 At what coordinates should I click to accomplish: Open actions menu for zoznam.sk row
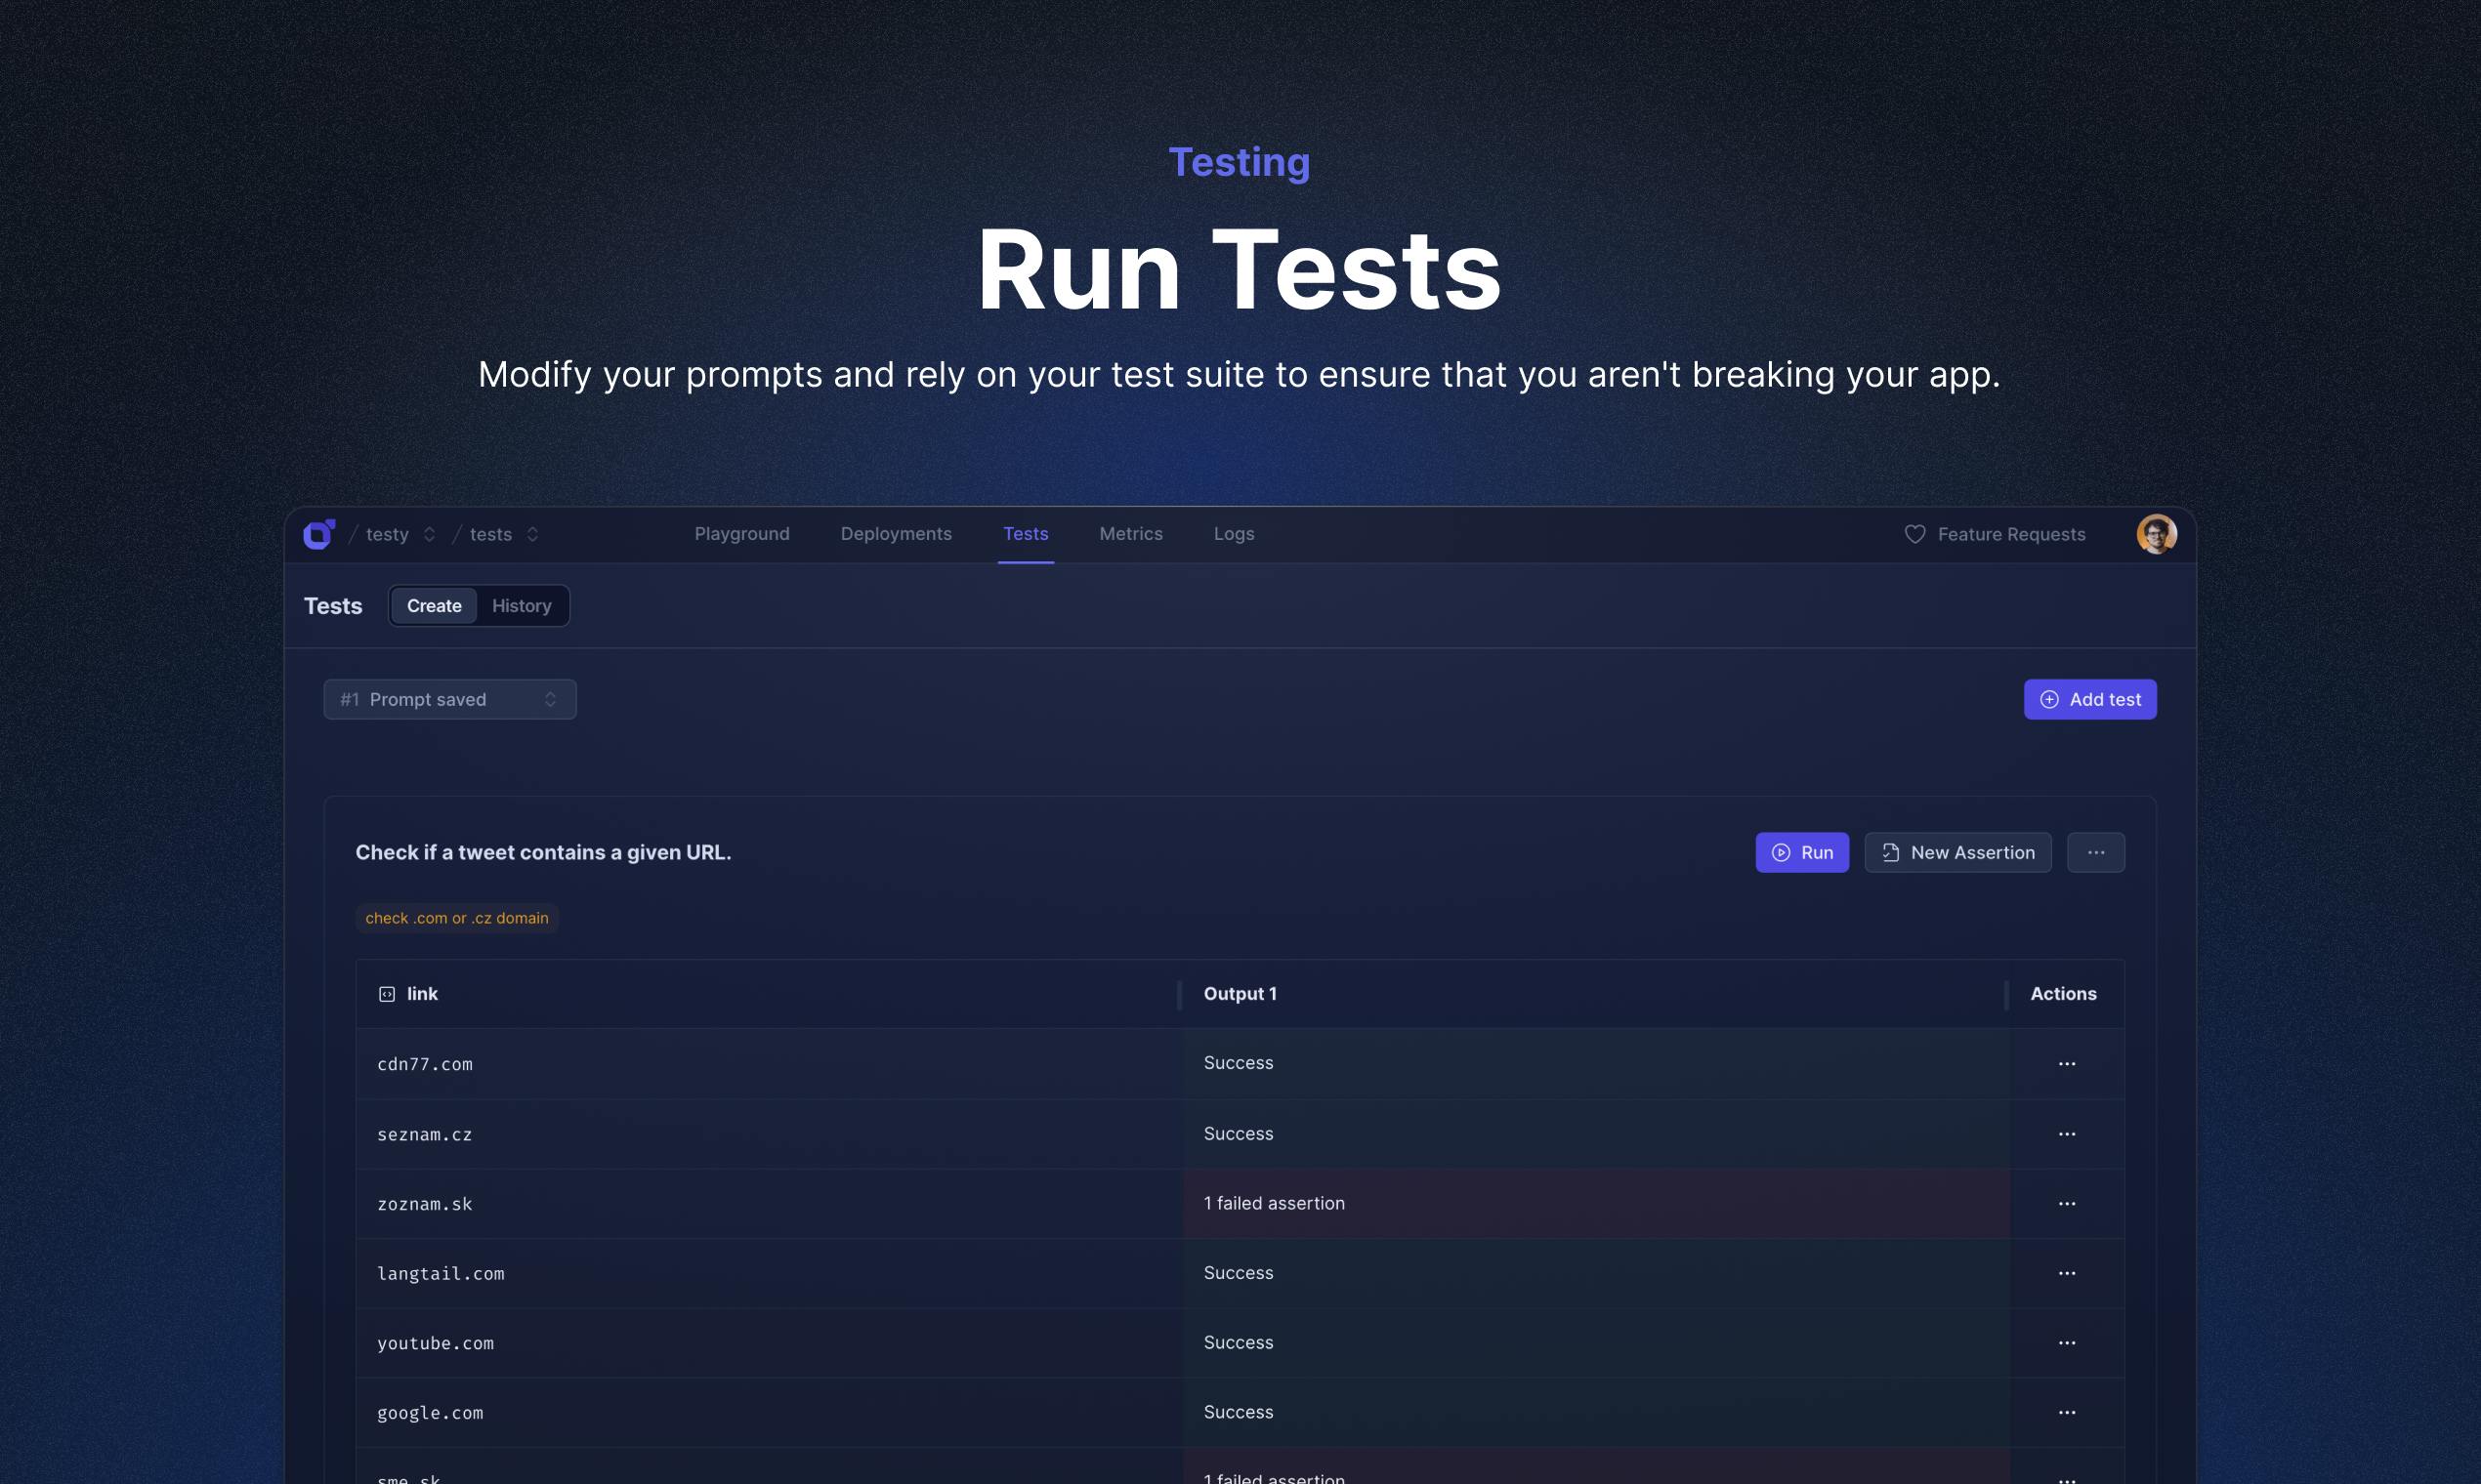pyautogui.click(x=2067, y=1204)
